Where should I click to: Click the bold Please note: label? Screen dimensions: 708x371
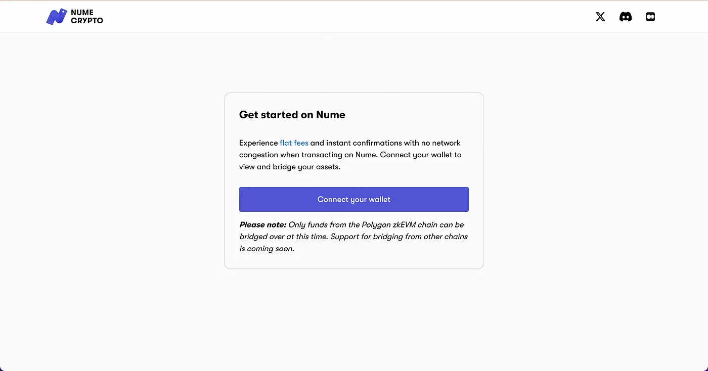[x=262, y=224]
